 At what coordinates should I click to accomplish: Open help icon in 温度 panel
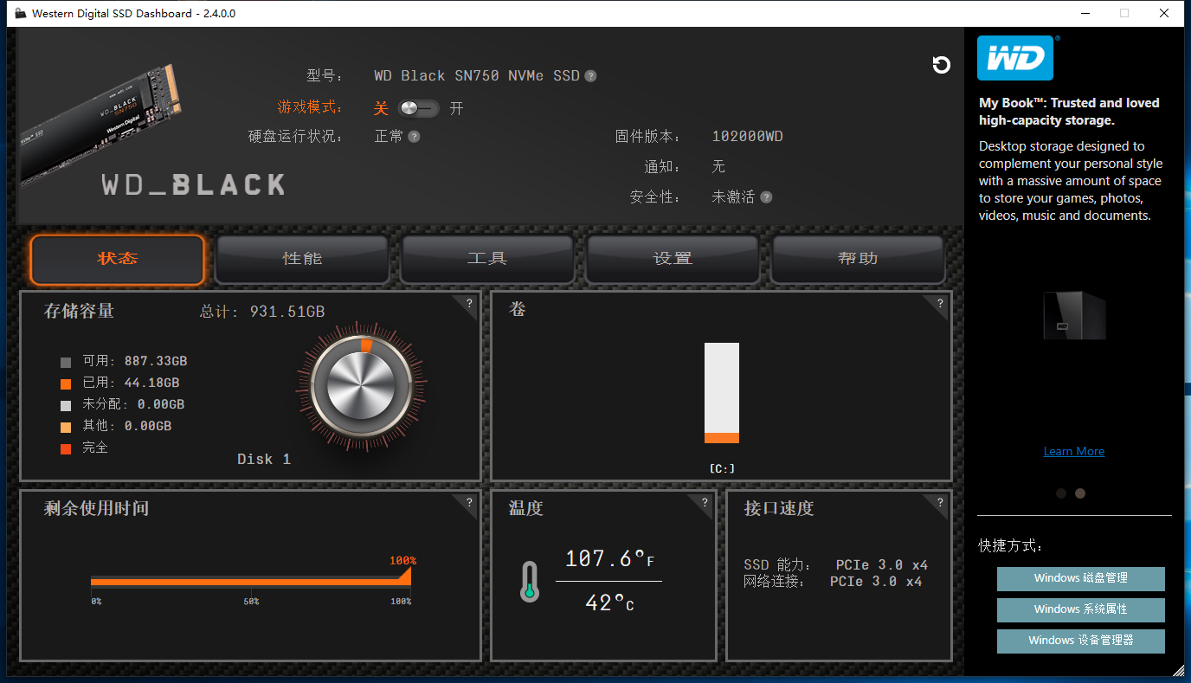click(x=704, y=503)
